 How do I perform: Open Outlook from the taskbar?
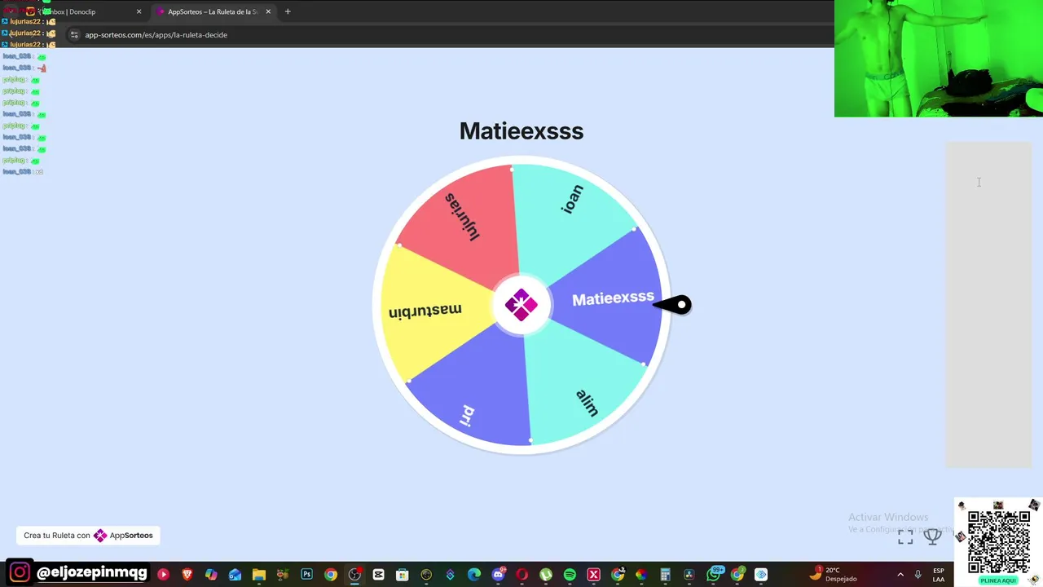pos(235,575)
